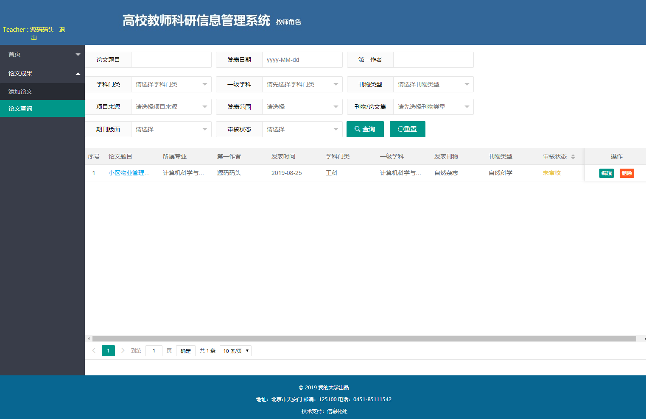Switch to 添加论文 in the sidebar
Image resolution: width=646 pixels, height=419 pixels.
[20, 91]
